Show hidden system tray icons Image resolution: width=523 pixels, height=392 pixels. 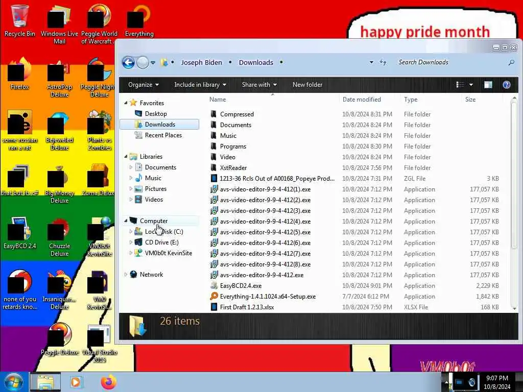tap(446, 382)
